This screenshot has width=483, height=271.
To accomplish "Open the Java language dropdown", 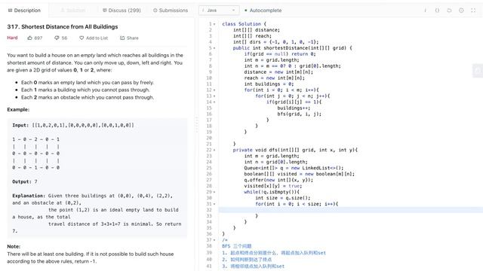I will tap(219, 11).
